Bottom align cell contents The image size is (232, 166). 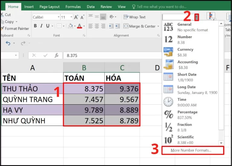point(103,17)
